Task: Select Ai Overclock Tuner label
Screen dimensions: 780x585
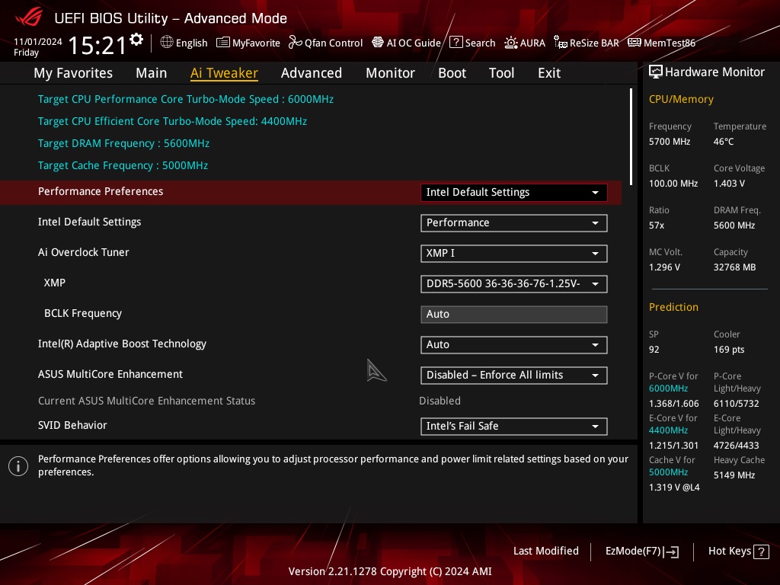Action: tap(84, 252)
